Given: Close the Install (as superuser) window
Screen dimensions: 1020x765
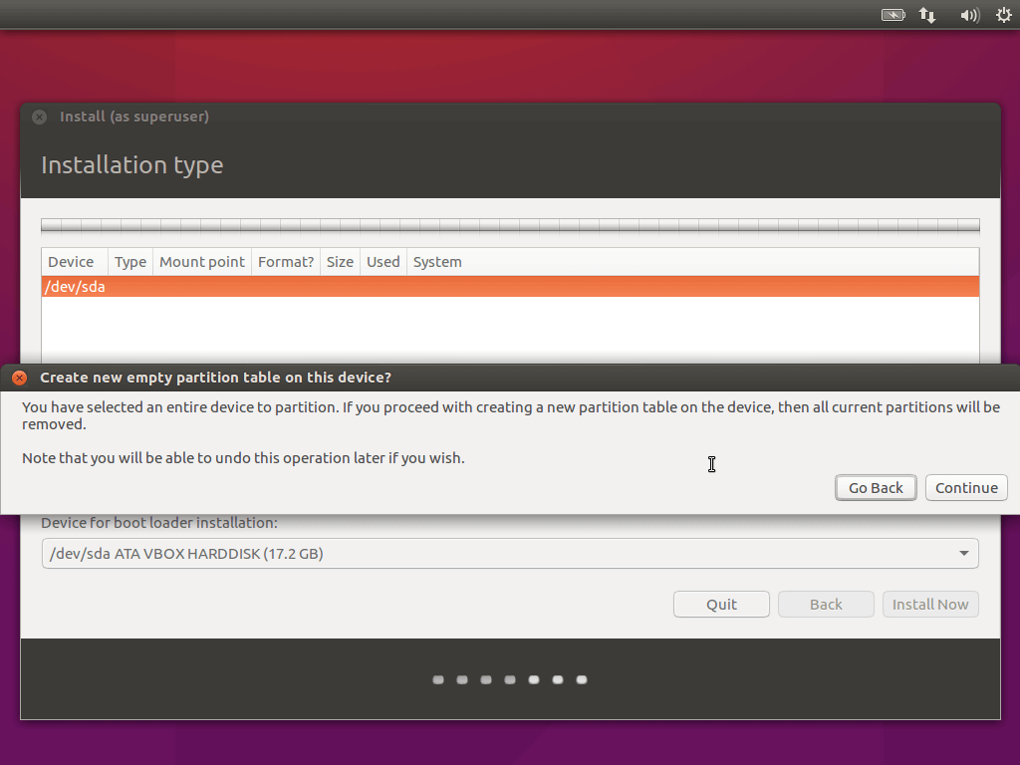Looking at the screenshot, I should (39, 117).
